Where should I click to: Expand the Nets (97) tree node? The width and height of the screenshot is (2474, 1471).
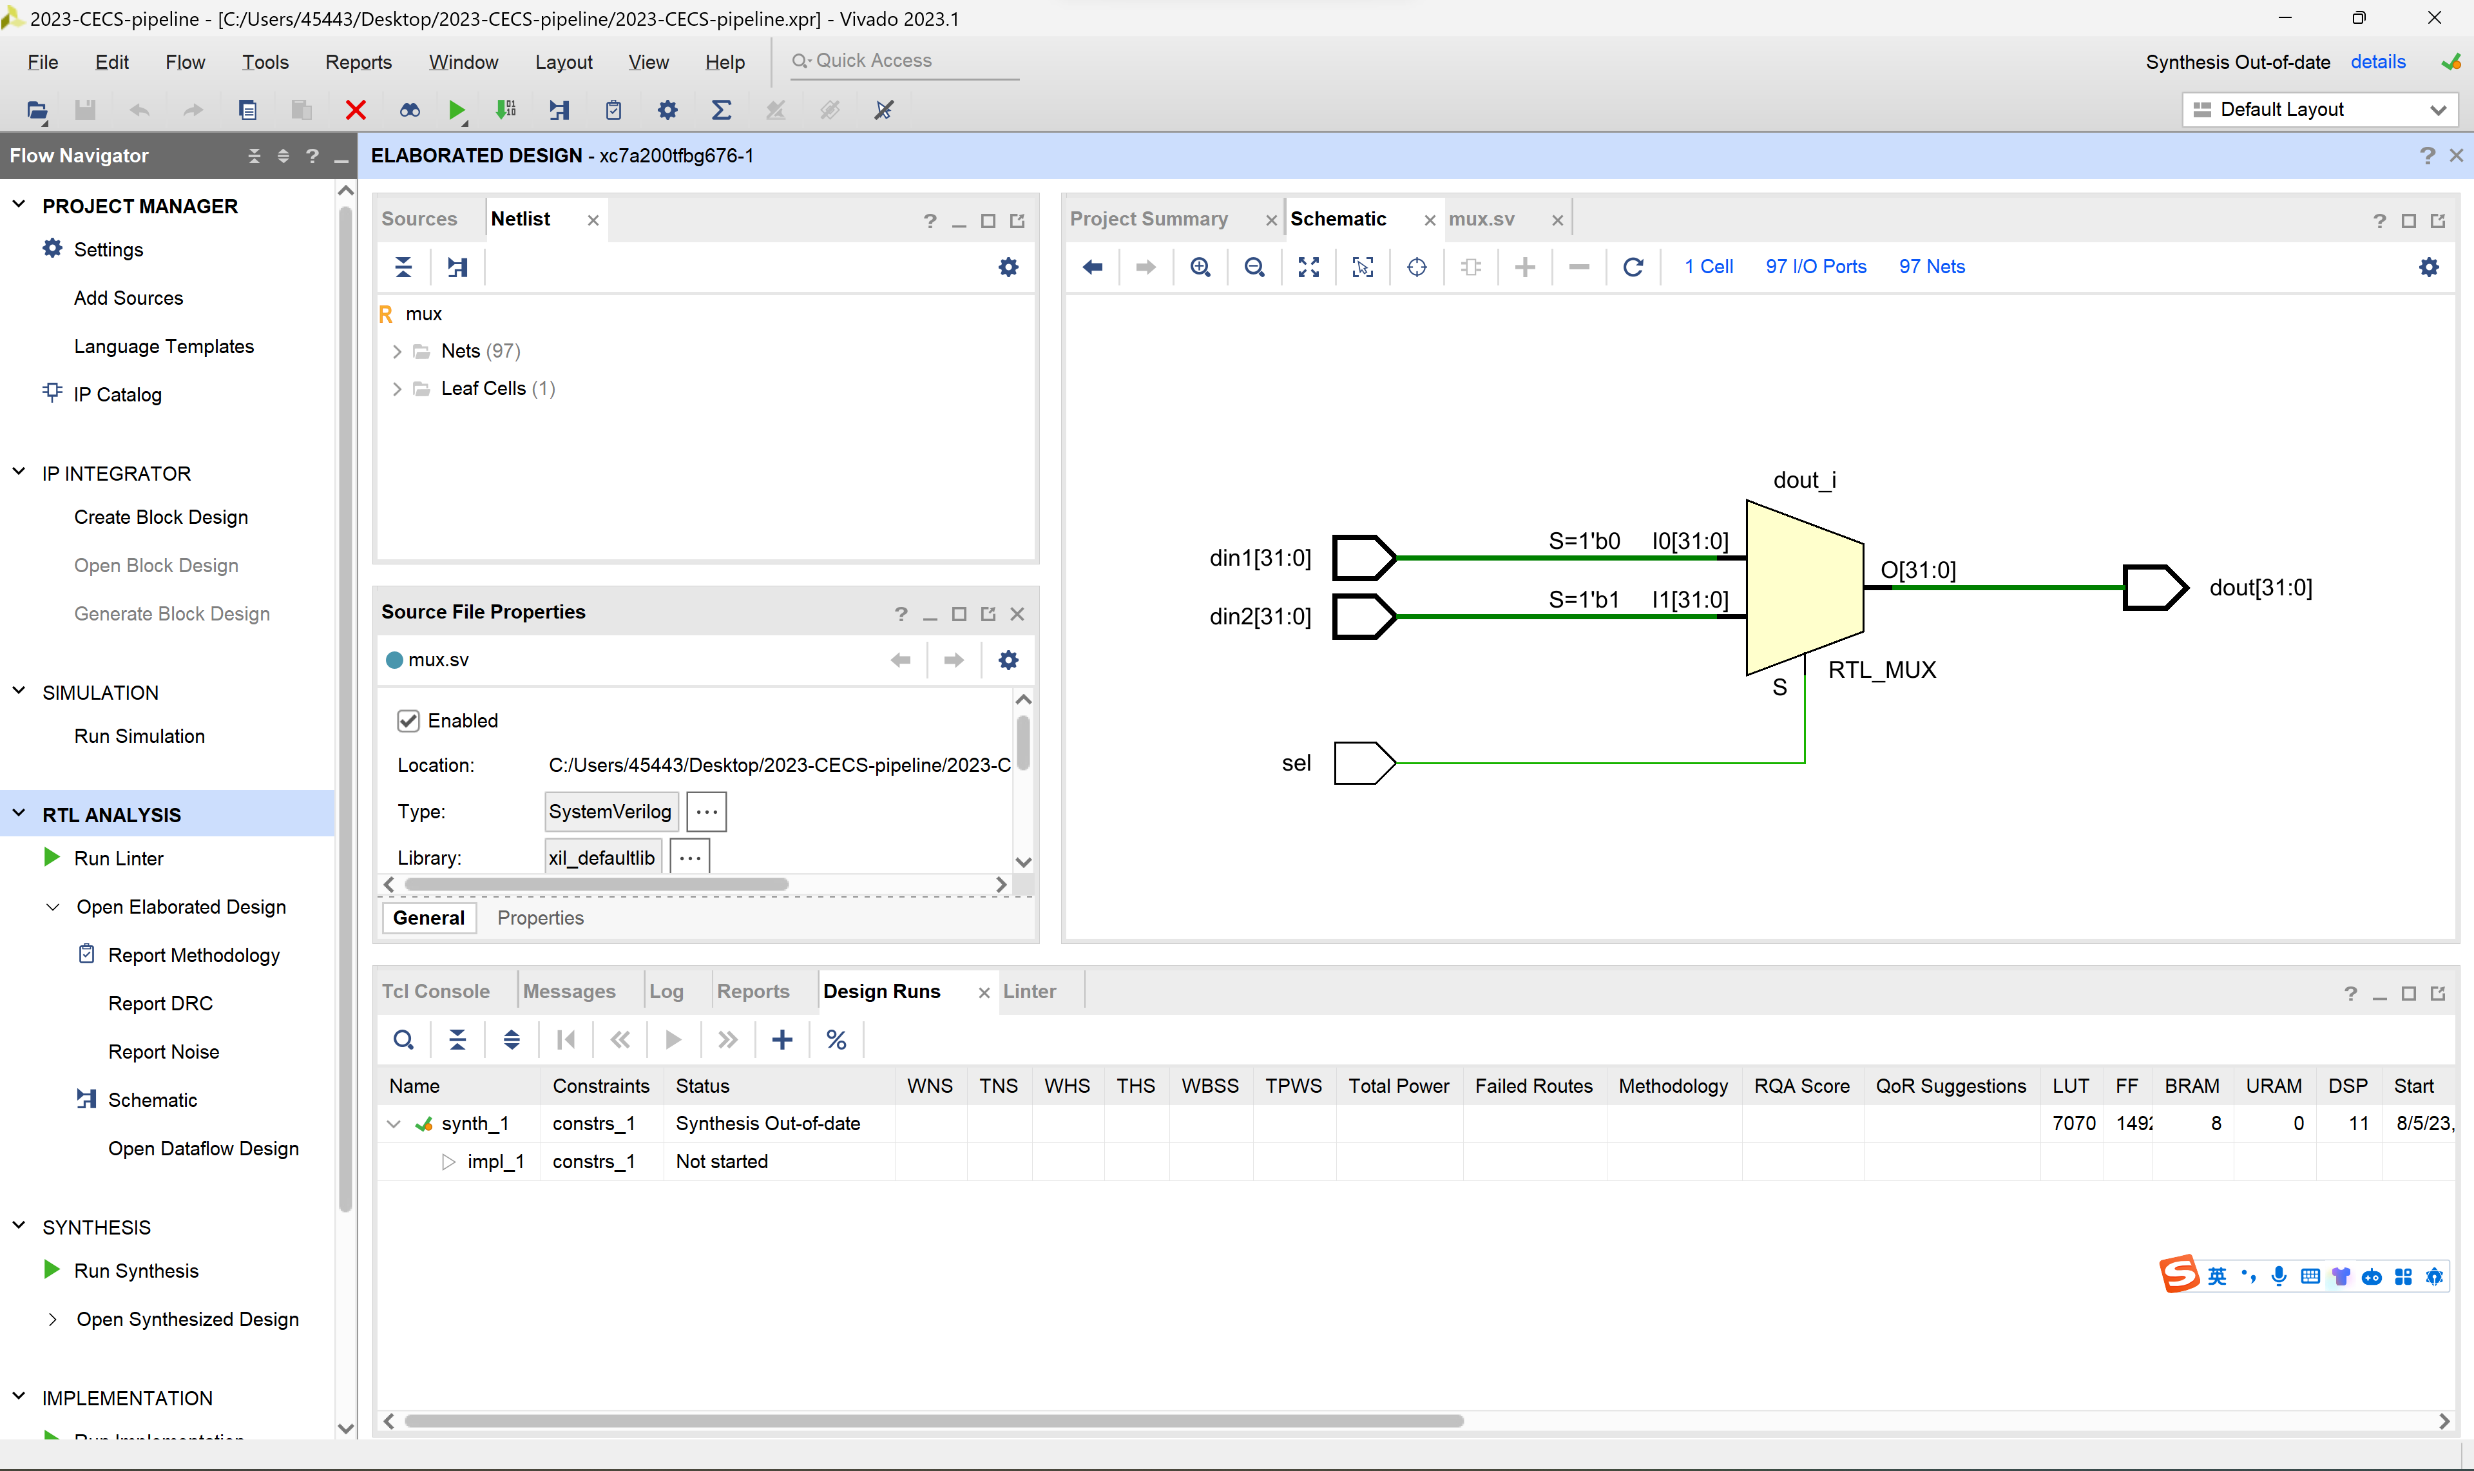396,351
